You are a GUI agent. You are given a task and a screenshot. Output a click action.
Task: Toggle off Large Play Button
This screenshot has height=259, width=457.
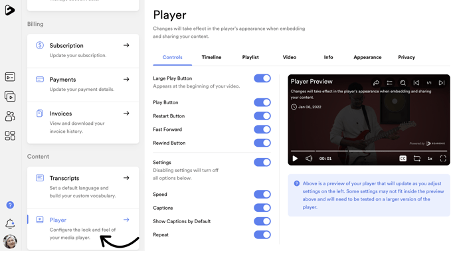(262, 78)
